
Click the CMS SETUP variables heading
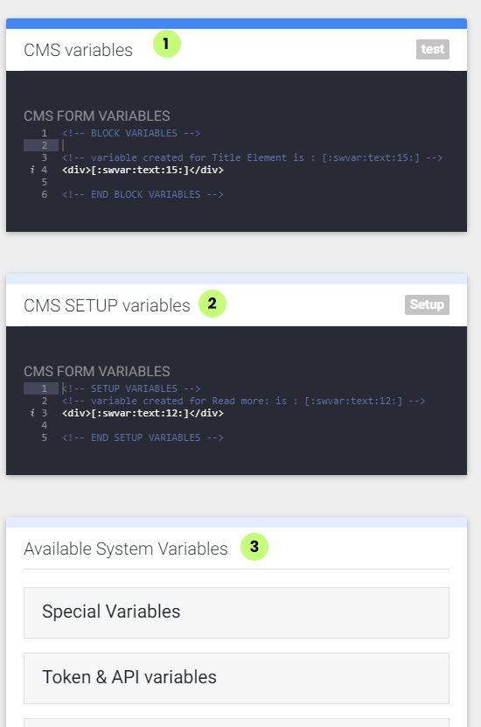tap(107, 305)
